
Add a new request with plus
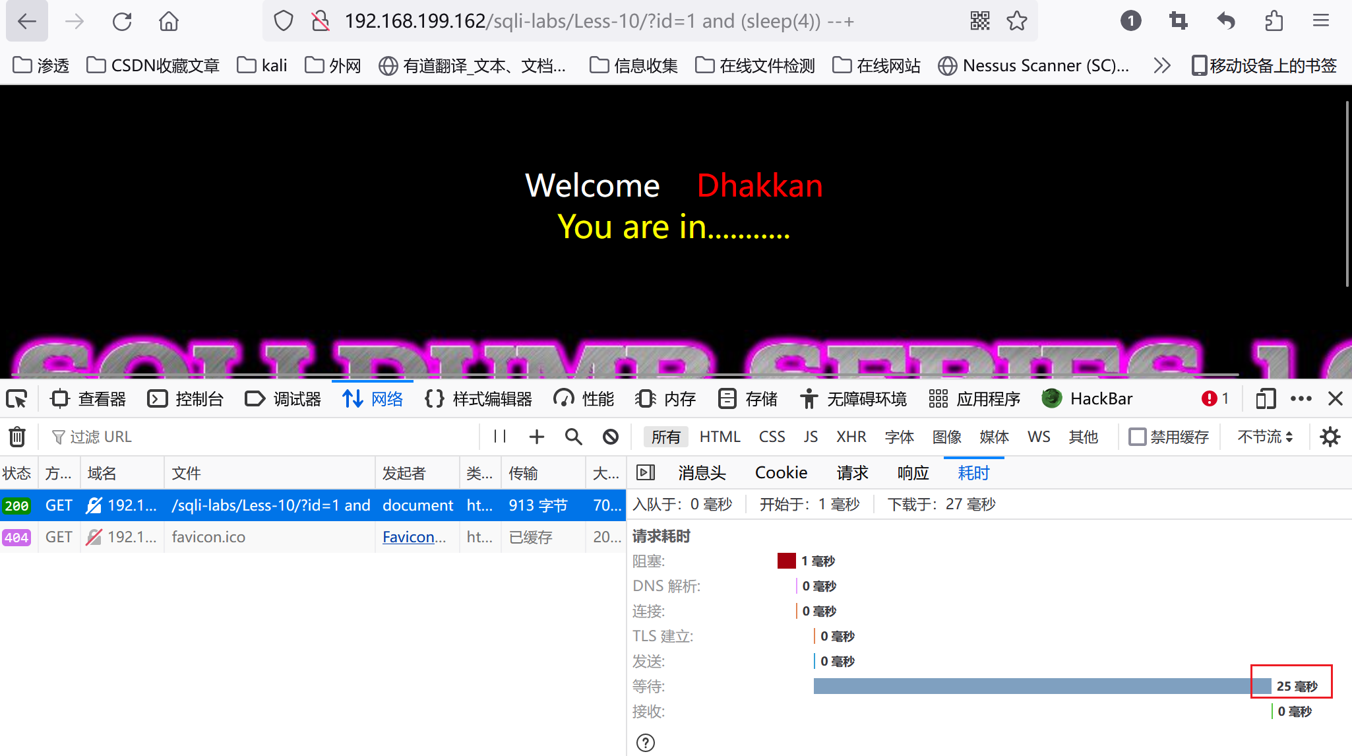pyautogui.click(x=537, y=437)
